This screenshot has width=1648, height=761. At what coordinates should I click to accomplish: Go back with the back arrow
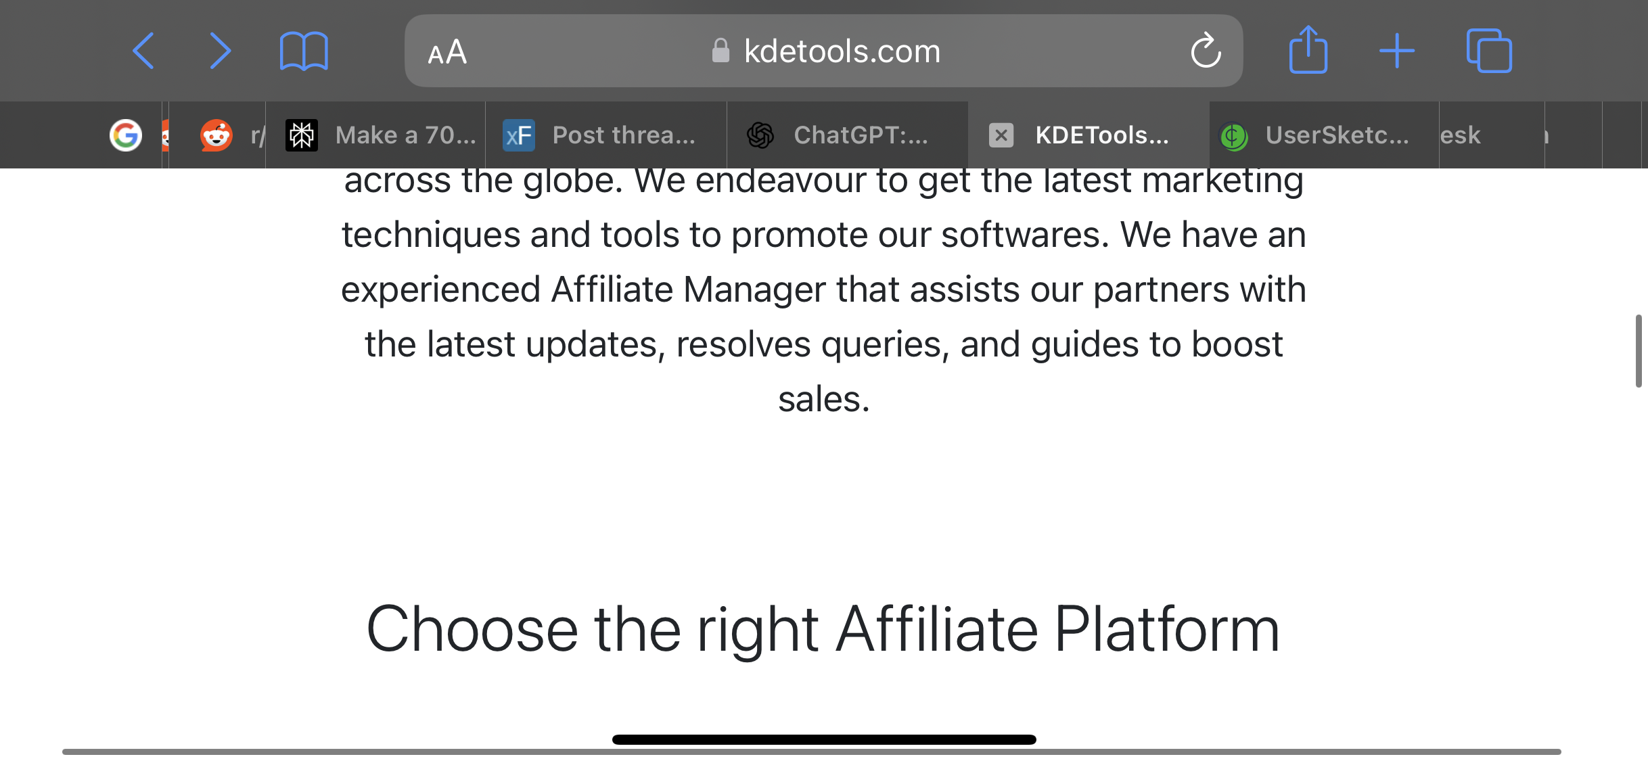click(143, 51)
